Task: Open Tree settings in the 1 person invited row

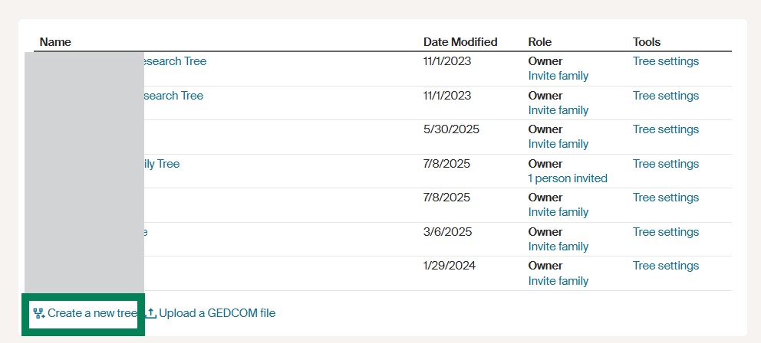Action: coord(665,164)
